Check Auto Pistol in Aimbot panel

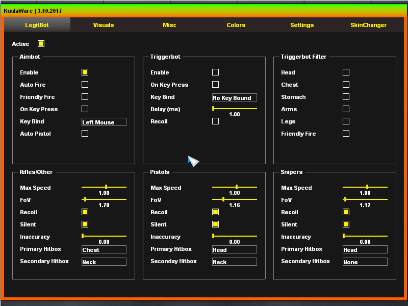(x=85, y=134)
